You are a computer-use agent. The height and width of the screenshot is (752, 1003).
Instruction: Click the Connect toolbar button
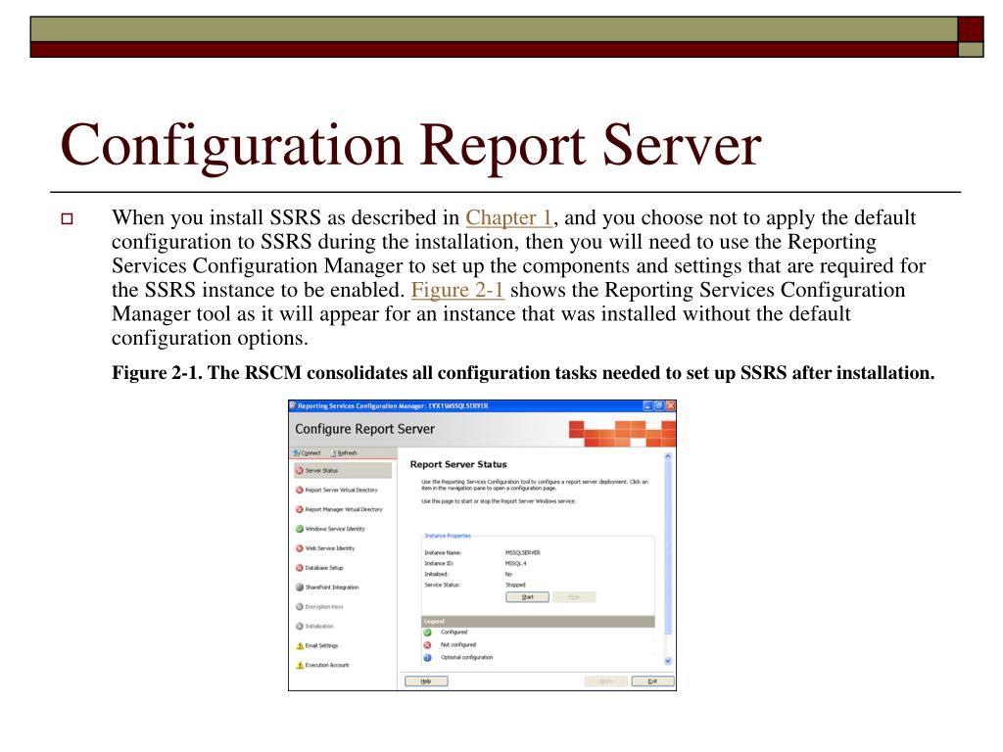307,452
